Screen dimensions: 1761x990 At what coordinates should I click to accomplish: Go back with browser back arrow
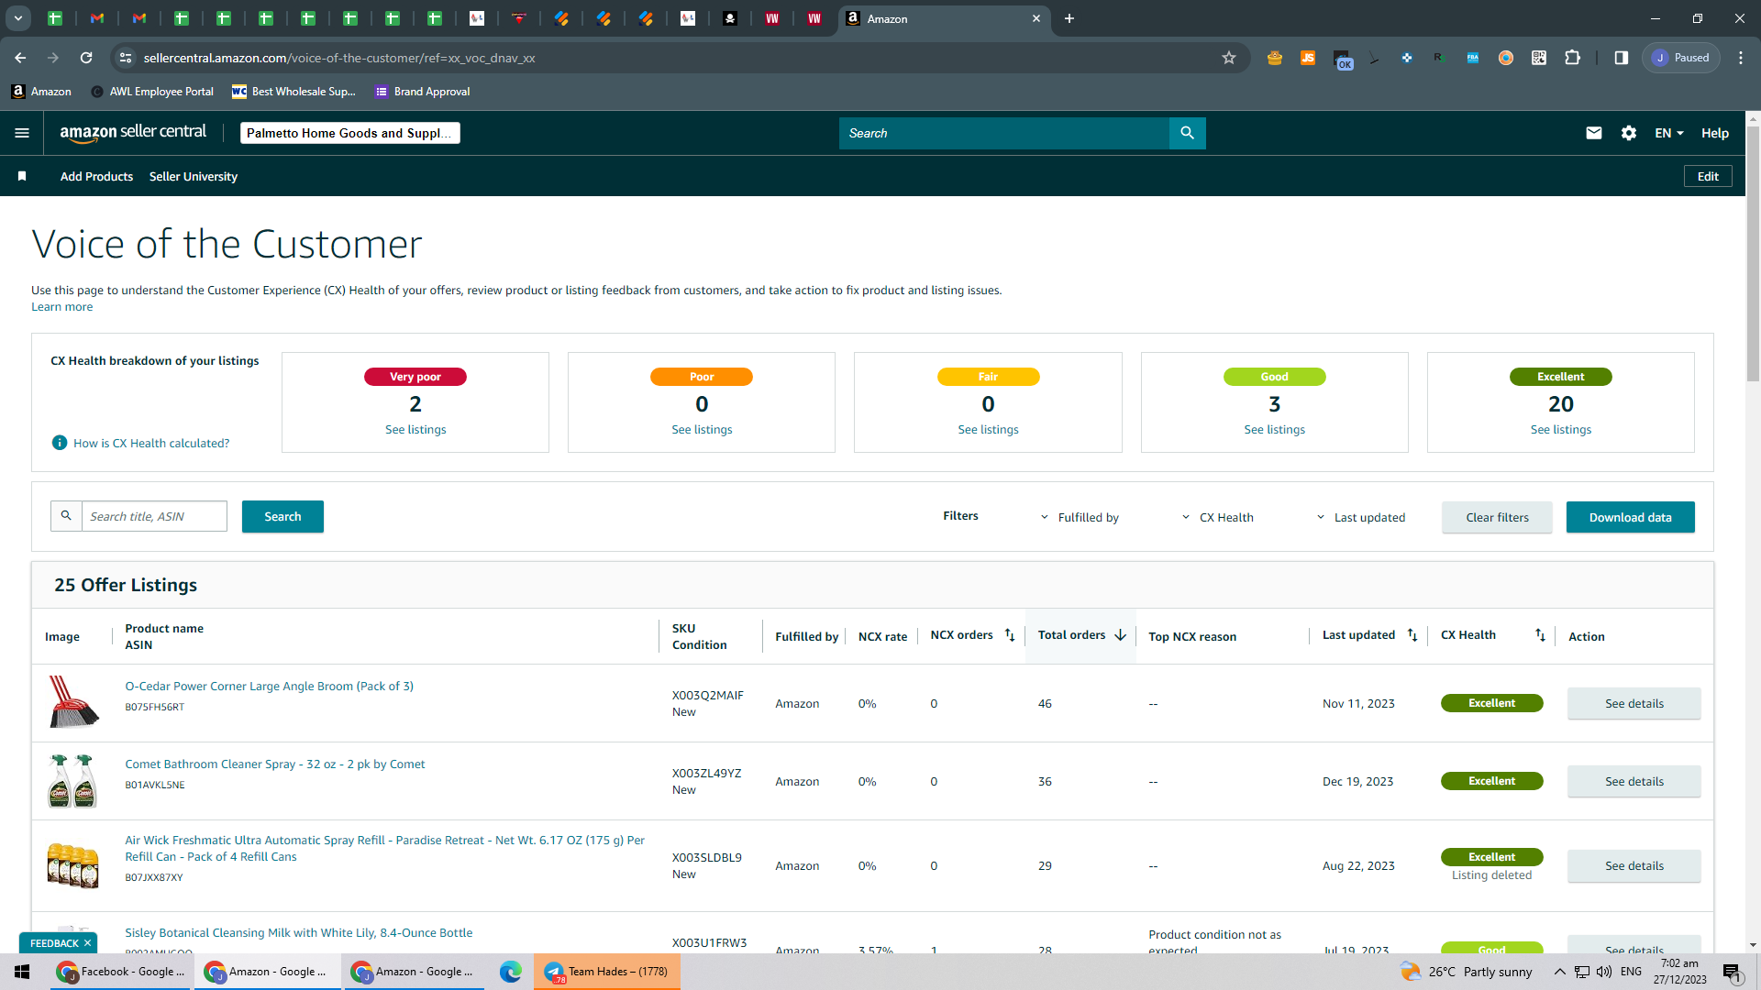20,58
